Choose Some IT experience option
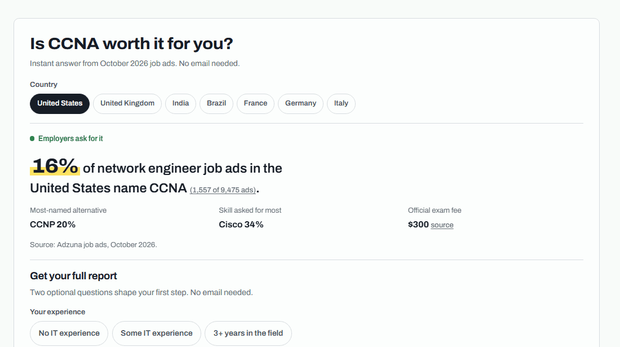Image resolution: width=620 pixels, height=347 pixels. 157,333
